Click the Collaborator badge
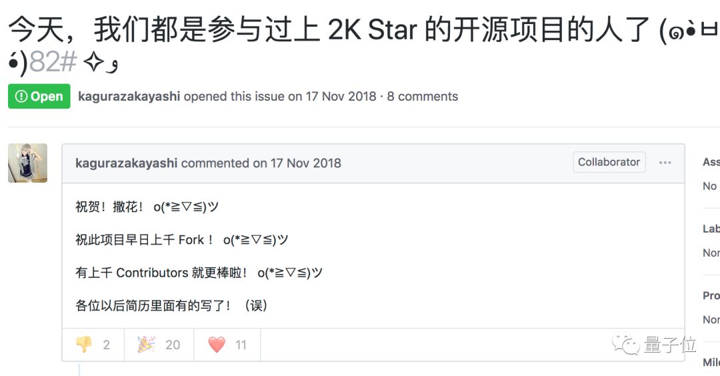Image resolution: width=720 pixels, height=376 pixels. [609, 162]
